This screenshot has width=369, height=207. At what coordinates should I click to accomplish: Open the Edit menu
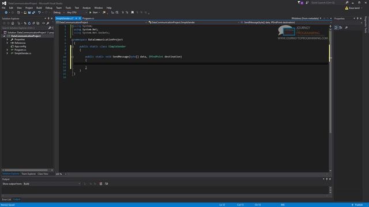(11, 7)
